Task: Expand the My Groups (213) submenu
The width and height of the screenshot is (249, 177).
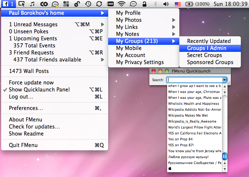Action: (x=144, y=41)
